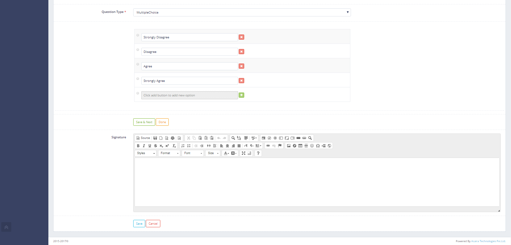Select the radio button beside Agree
The image size is (511, 245).
[x=138, y=64]
